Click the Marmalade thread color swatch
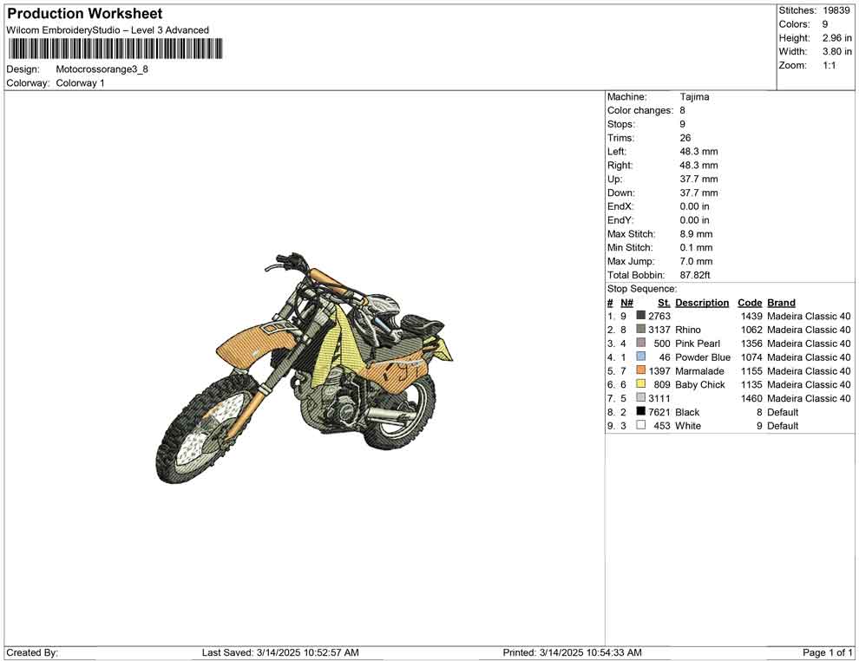This screenshot has height=661, width=859. (x=640, y=370)
